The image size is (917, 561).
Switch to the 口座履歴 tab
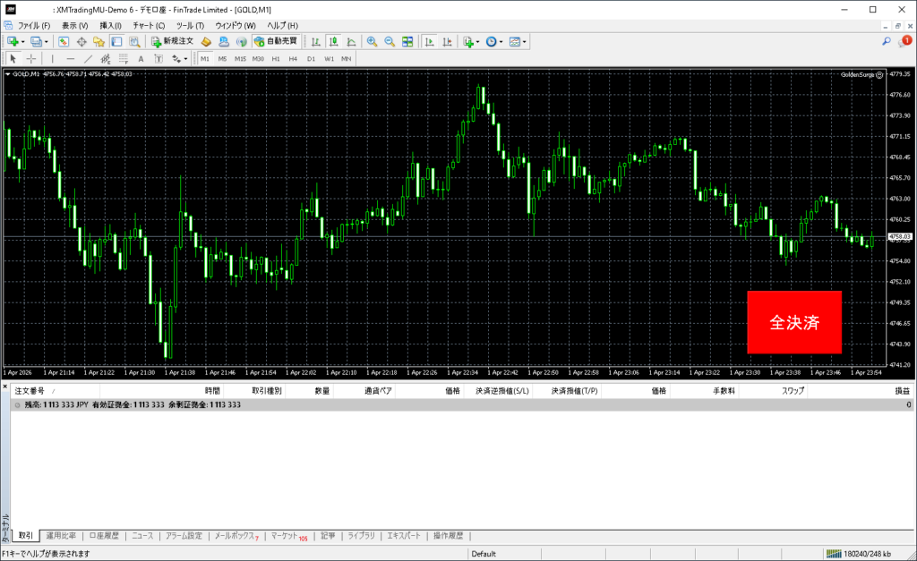(104, 536)
